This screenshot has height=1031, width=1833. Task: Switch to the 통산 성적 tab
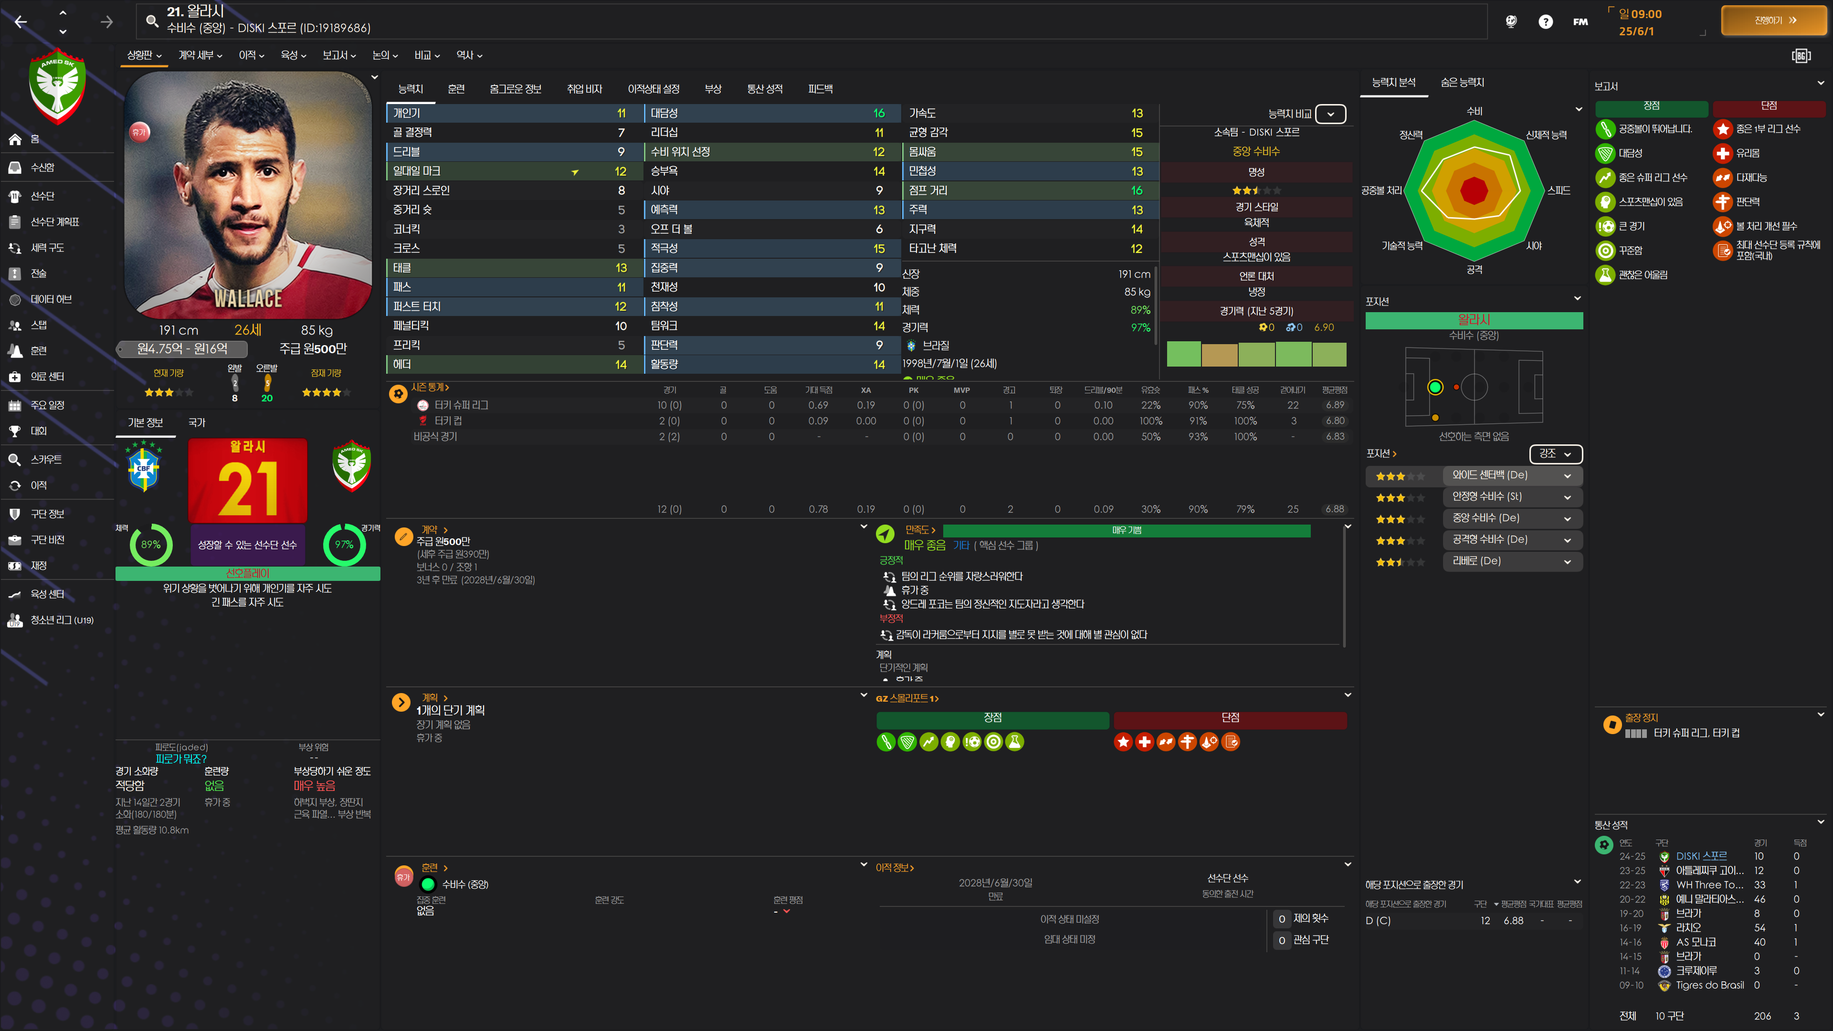[764, 89]
